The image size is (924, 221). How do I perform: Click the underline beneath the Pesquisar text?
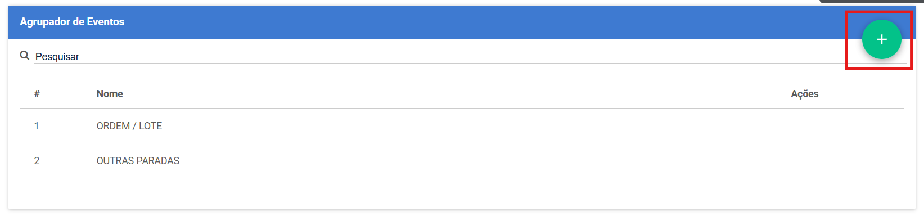coord(439,63)
